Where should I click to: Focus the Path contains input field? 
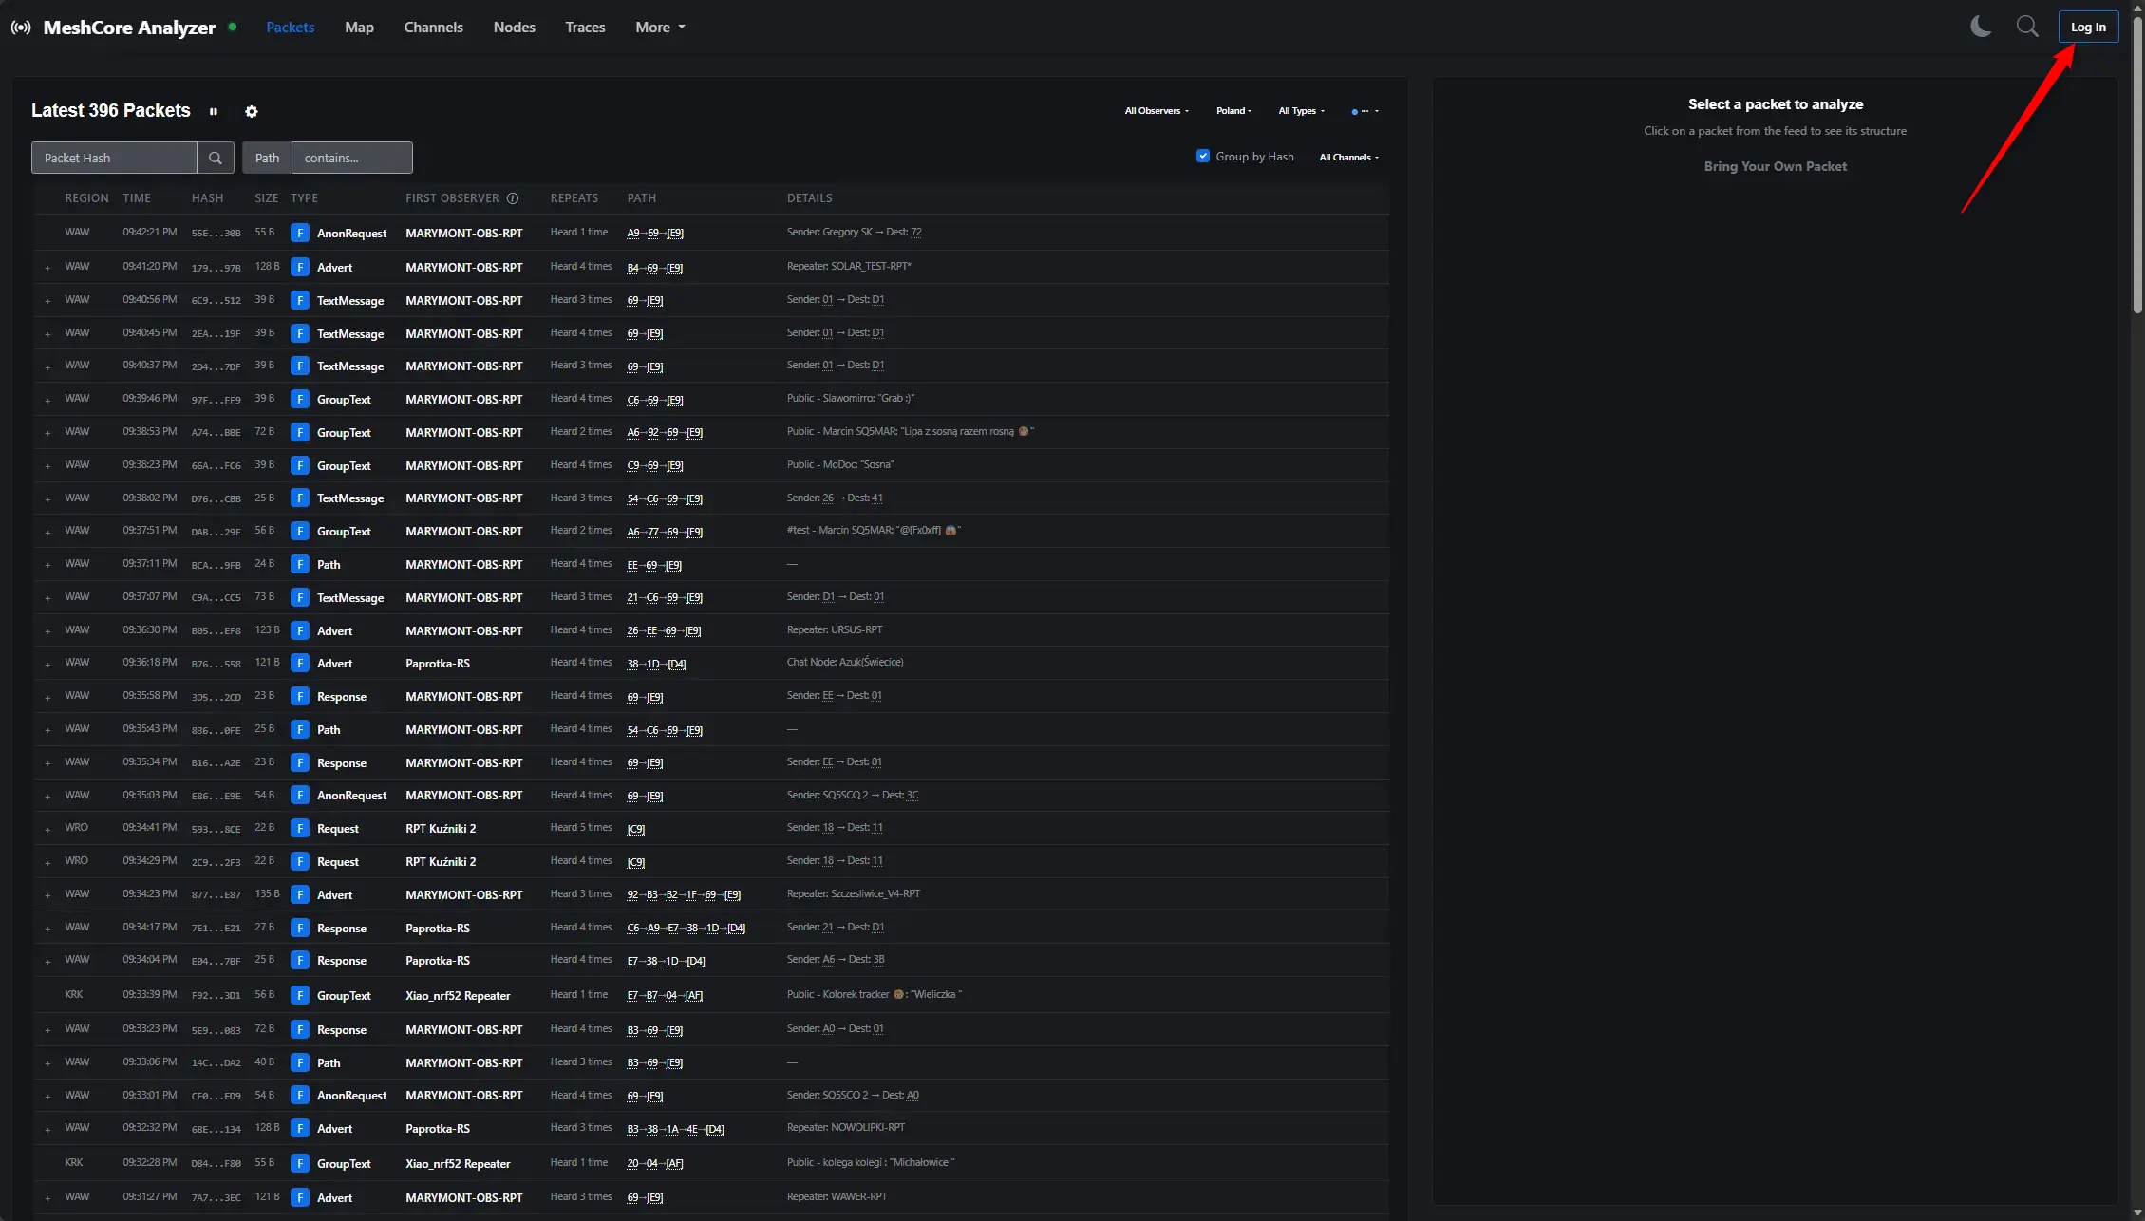(x=351, y=158)
